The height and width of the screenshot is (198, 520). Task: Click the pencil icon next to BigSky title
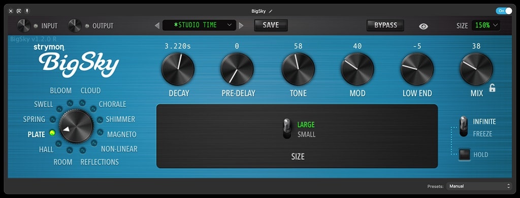click(x=271, y=11)
